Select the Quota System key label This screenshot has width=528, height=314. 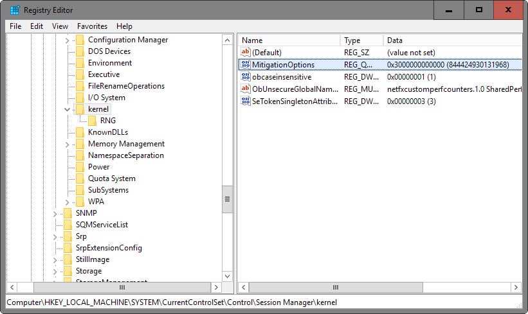coord(112,179)
